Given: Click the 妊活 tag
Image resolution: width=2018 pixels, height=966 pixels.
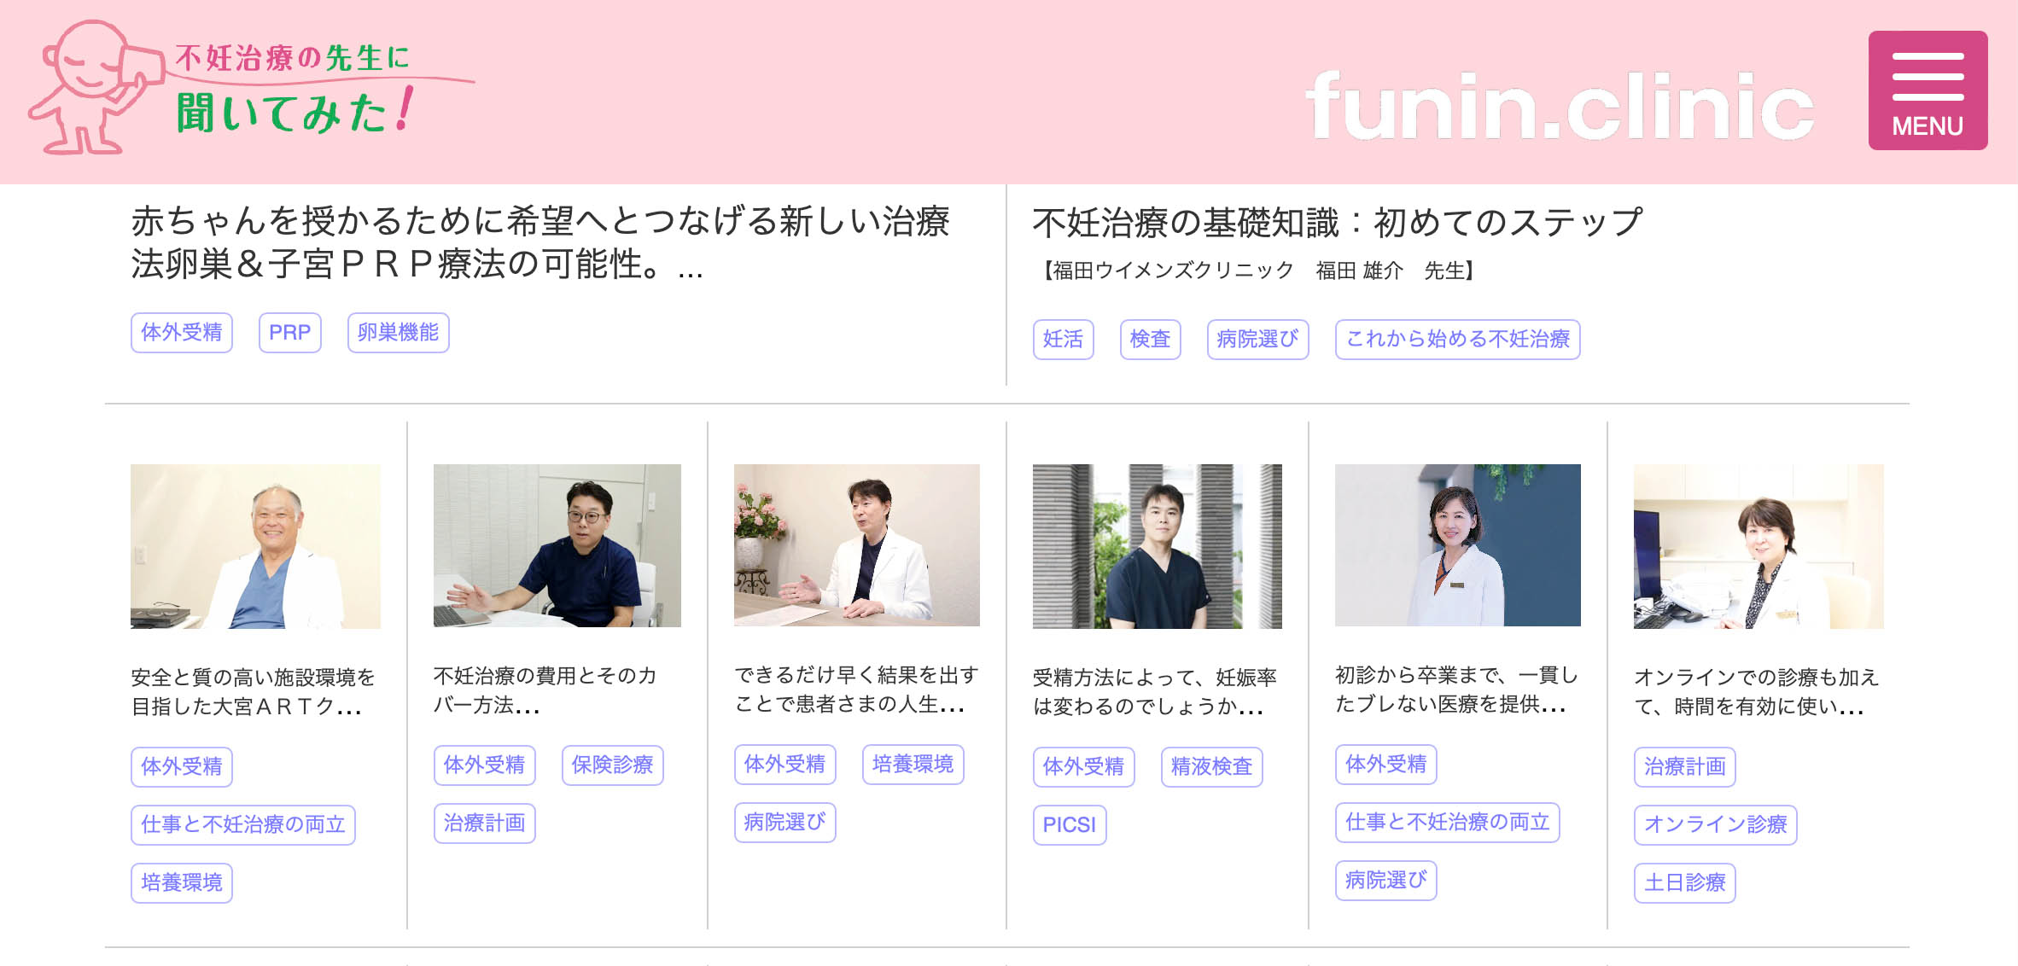Looking at the screenshot, I should (x=1063, y=340).
